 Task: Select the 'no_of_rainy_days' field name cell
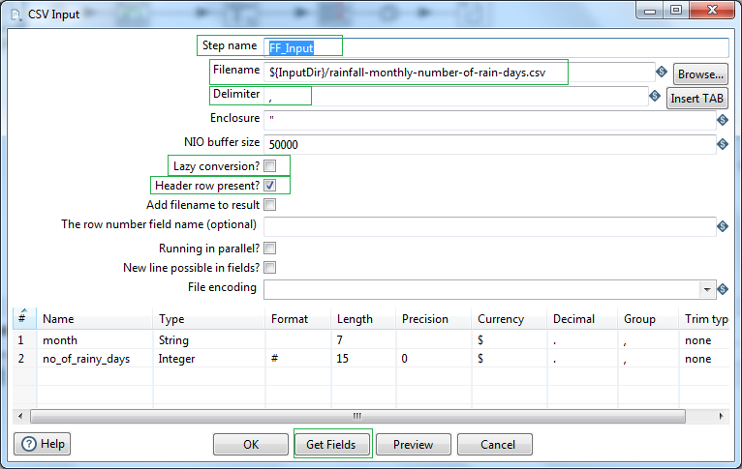95,359
